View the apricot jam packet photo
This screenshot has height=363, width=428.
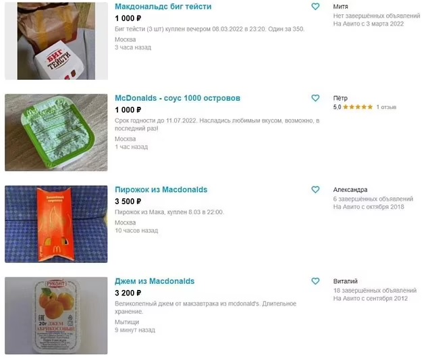pyautogui.click(x=56, y=316)
